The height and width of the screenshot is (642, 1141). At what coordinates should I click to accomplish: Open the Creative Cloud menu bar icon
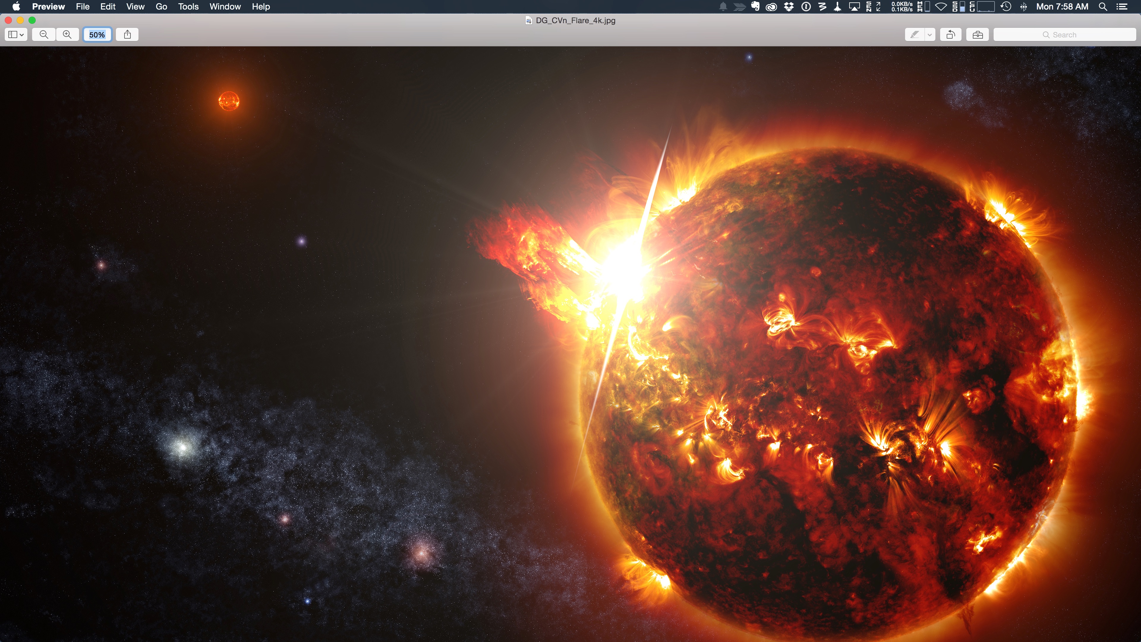click(772, 7)
